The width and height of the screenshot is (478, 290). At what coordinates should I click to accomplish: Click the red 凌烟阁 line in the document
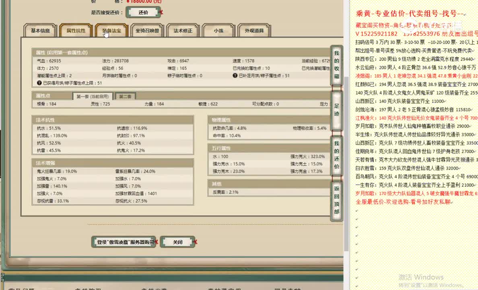416,76
